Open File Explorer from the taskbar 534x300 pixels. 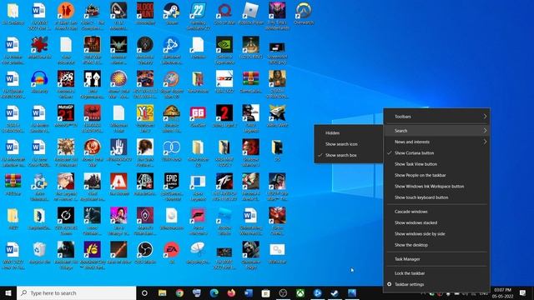tap(162, 292)
